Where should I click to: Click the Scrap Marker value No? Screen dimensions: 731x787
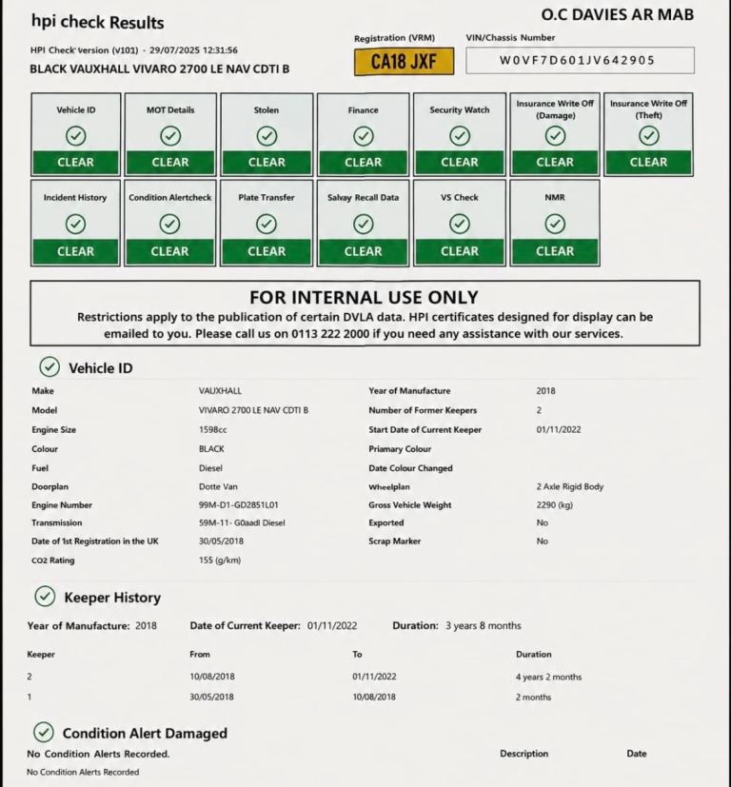(x=543, y=541)
